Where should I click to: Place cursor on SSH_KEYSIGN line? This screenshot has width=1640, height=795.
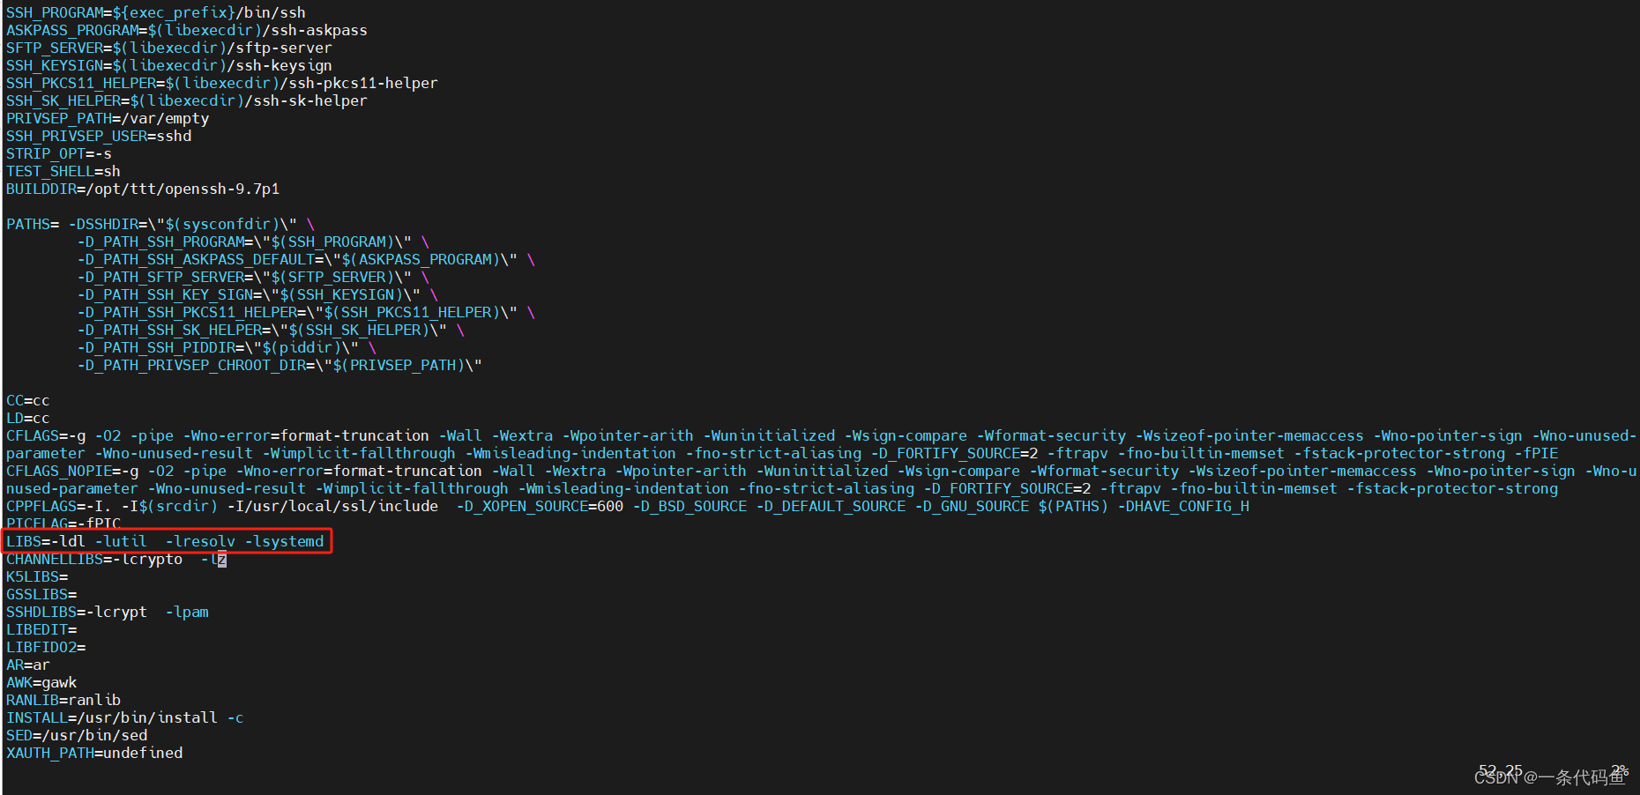[x=169, y=65]
